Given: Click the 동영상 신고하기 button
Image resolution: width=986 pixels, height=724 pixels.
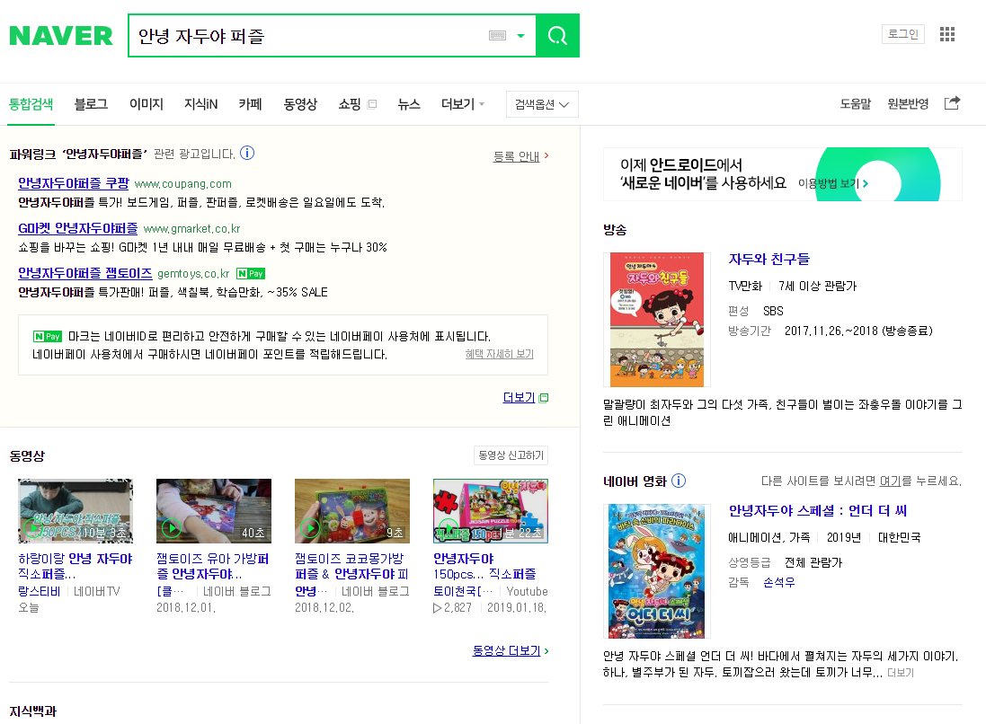Looking at the screenshot, I should (x=511, y=455).
